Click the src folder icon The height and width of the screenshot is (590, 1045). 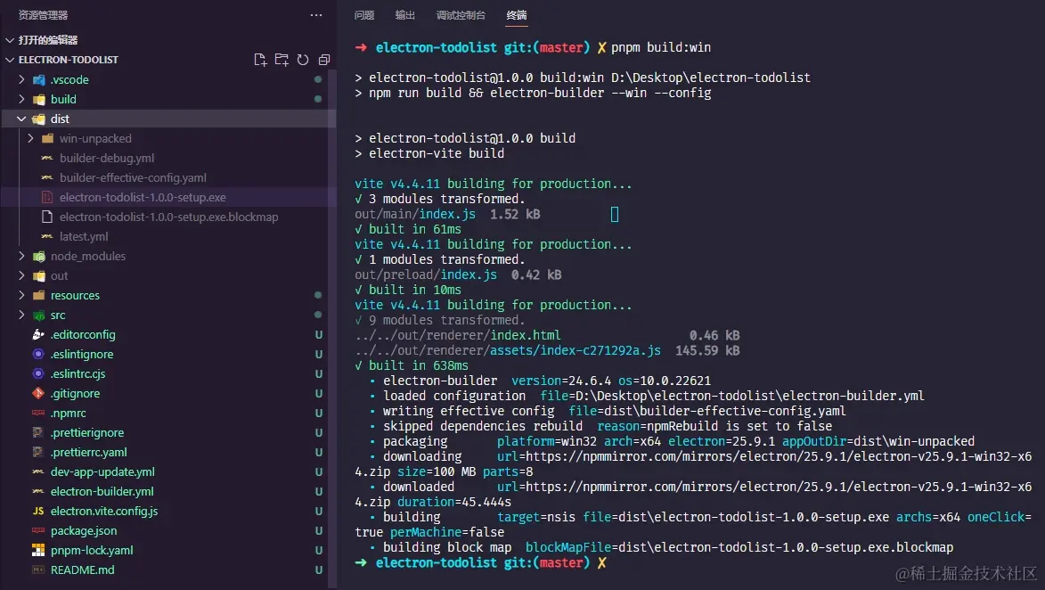(38, 315)
